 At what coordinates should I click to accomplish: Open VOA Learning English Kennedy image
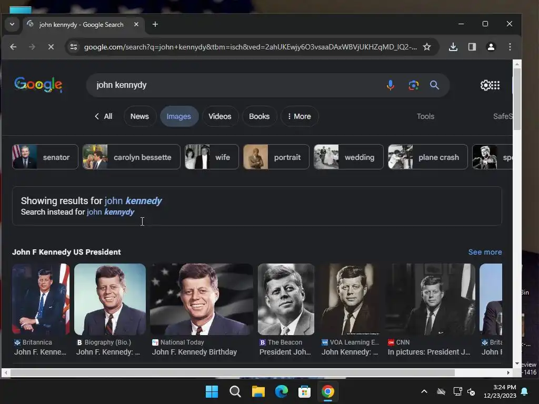pyautogui.click(x=350, y=299)
